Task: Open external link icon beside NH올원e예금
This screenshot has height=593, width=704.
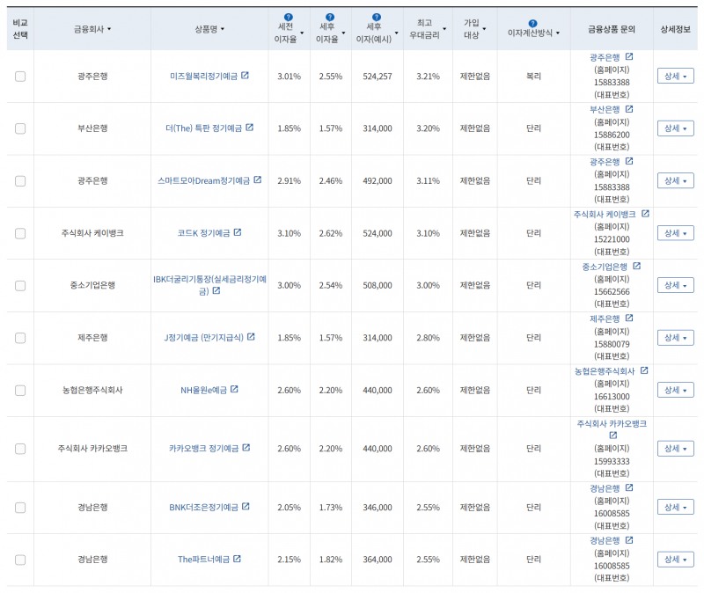Action: tap(234, 389)
